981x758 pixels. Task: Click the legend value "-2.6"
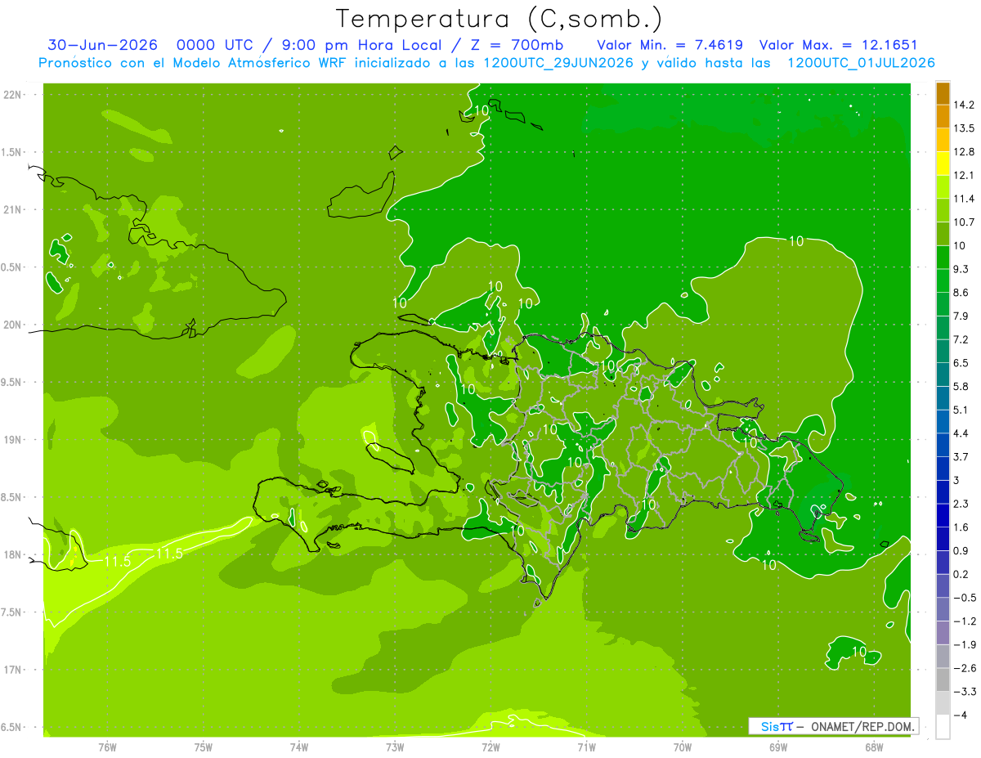click(965, 668)
